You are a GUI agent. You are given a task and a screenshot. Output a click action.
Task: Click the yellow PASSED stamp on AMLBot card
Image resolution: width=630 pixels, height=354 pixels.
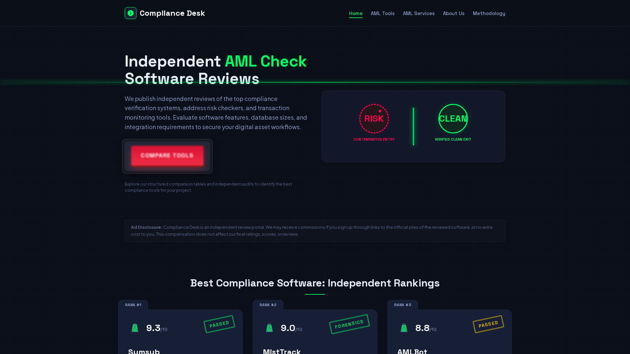pos(488,324)
